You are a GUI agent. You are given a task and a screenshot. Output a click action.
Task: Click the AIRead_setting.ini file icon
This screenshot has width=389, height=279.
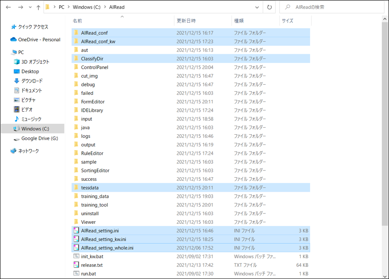click(76, 230)
